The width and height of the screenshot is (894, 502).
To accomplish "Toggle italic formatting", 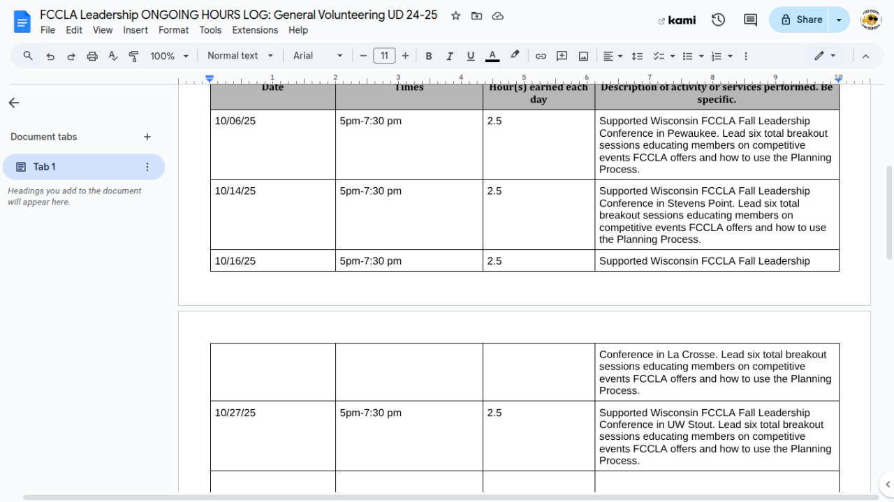I will [450, 56].
